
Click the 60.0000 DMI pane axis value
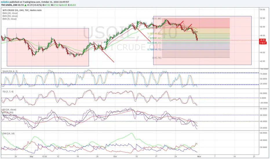tap(264, 133)
